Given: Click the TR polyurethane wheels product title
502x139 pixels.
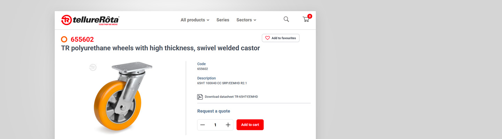Looking at the screenshot, I should coord(160,48).
